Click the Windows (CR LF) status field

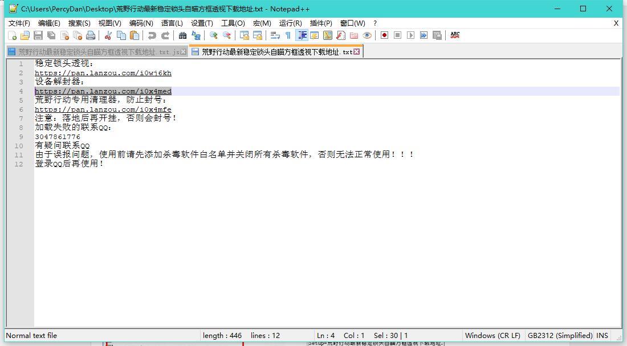point(492,336)
